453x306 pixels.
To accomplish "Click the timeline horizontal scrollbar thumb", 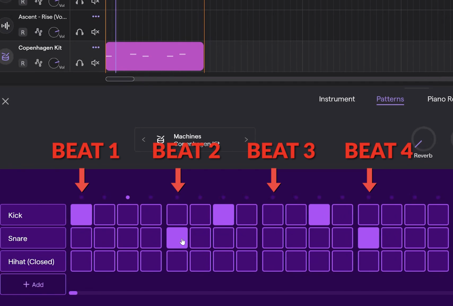I will [120, 79].
